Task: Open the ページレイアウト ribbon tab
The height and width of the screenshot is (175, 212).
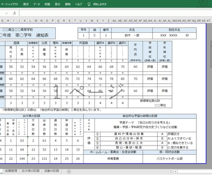Action: click(9, 4)
